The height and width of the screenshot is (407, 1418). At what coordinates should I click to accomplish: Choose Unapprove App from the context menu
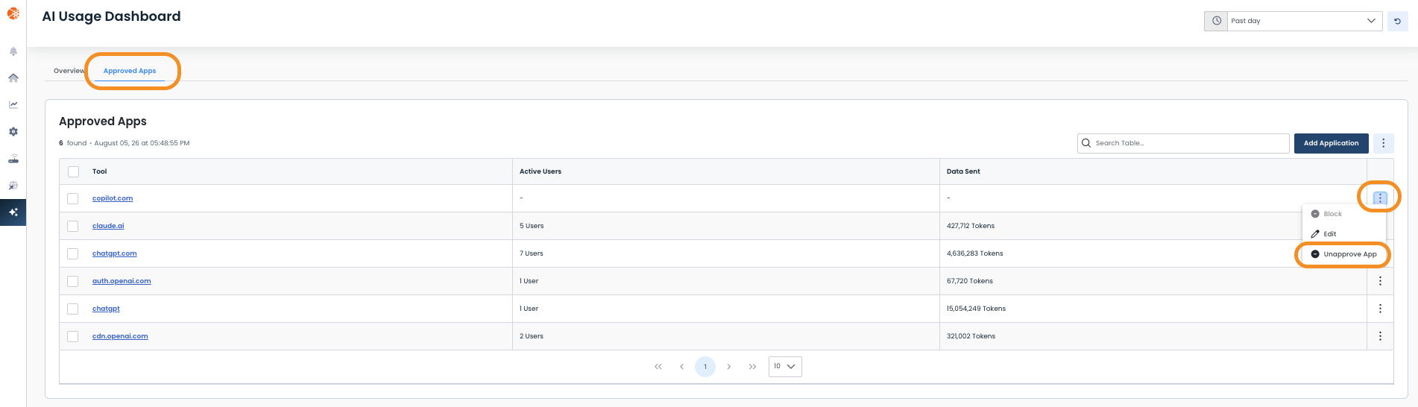coord(1344,254)
